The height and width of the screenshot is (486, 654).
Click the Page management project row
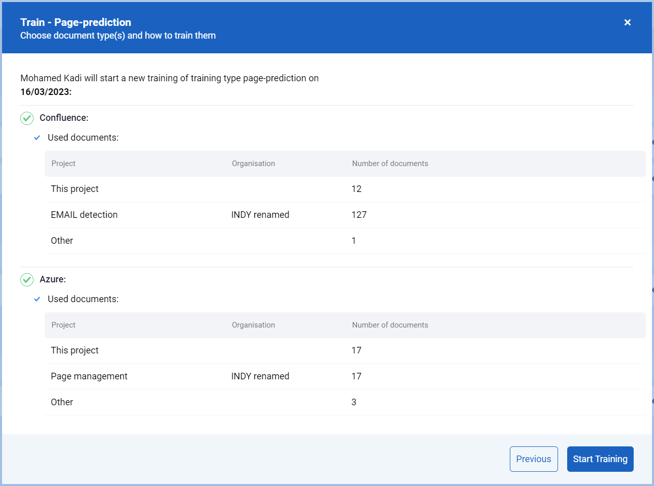[345, 376]
